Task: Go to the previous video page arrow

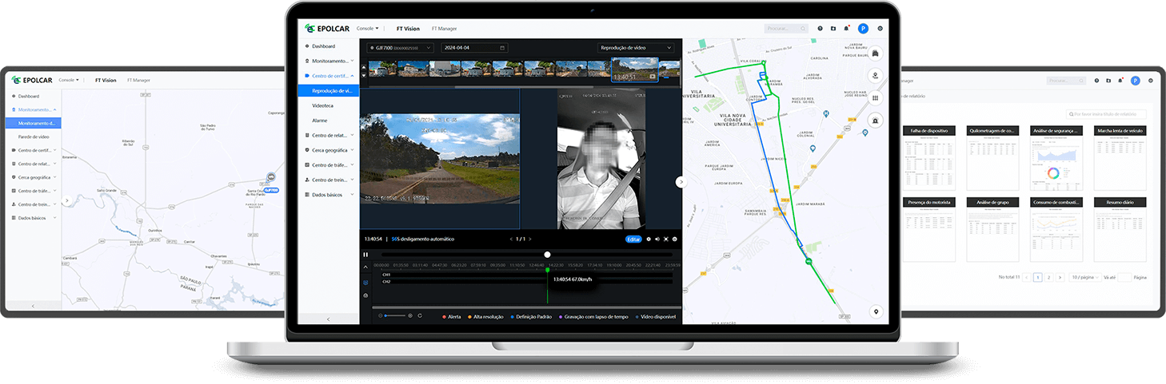Action: click(x=512, y=239)
